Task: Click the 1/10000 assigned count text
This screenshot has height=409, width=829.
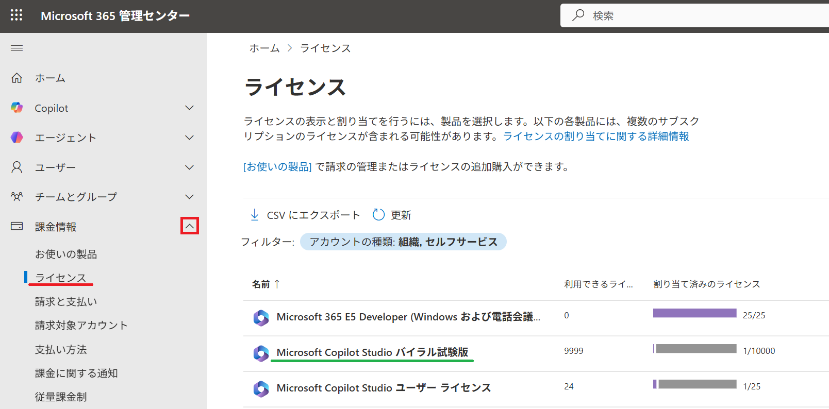Action: tap(759, 351)
